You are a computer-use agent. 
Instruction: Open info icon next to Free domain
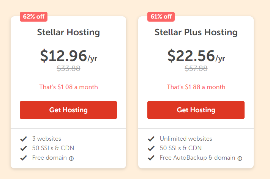[71, 159]
